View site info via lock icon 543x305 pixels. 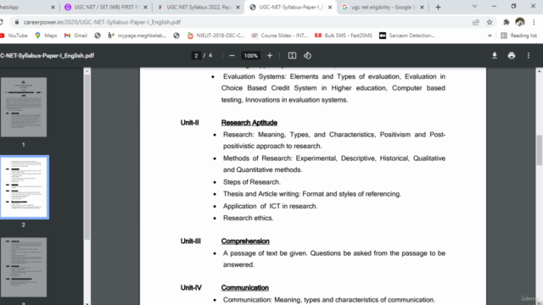(x=17, y=22)
